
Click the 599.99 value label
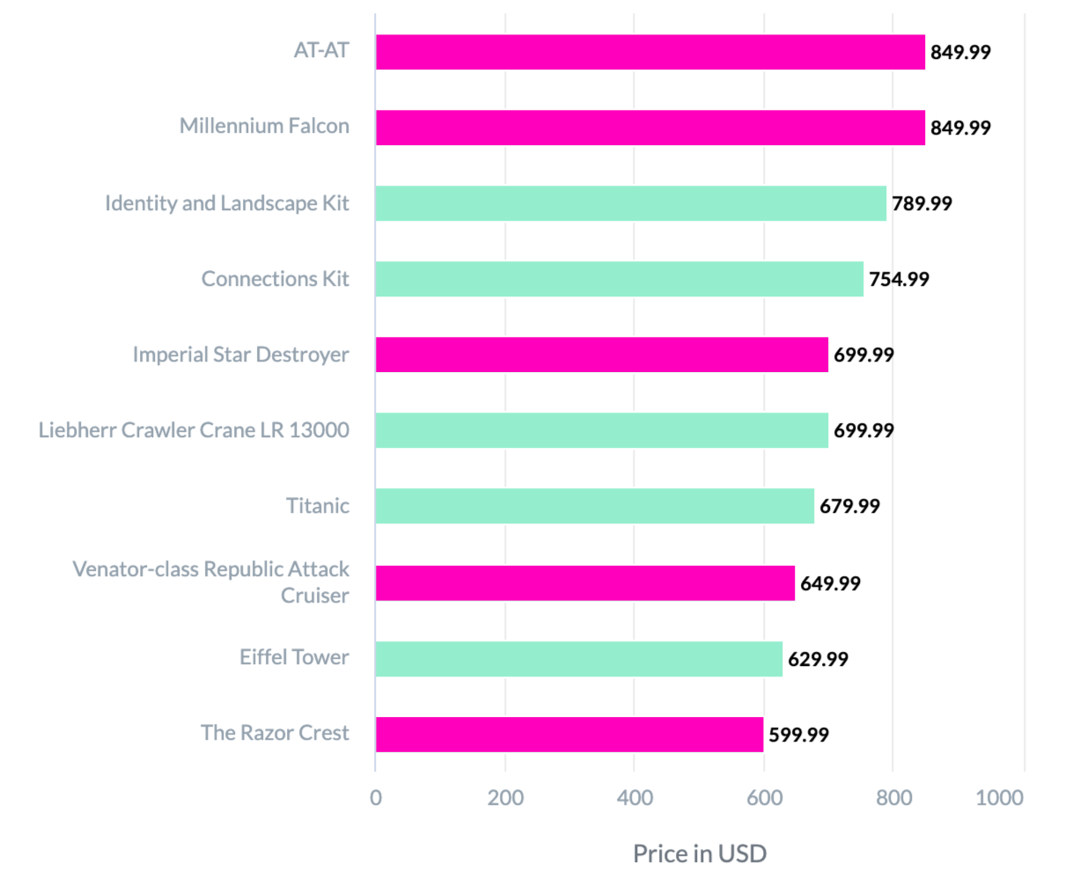click(798, 735)
